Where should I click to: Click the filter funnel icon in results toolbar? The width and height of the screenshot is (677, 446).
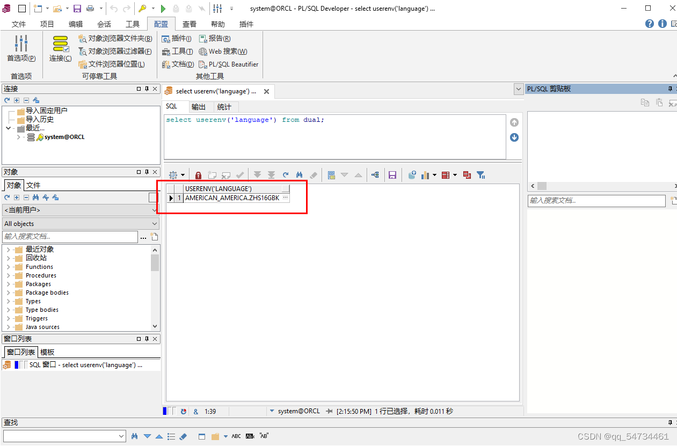[481, 175]
